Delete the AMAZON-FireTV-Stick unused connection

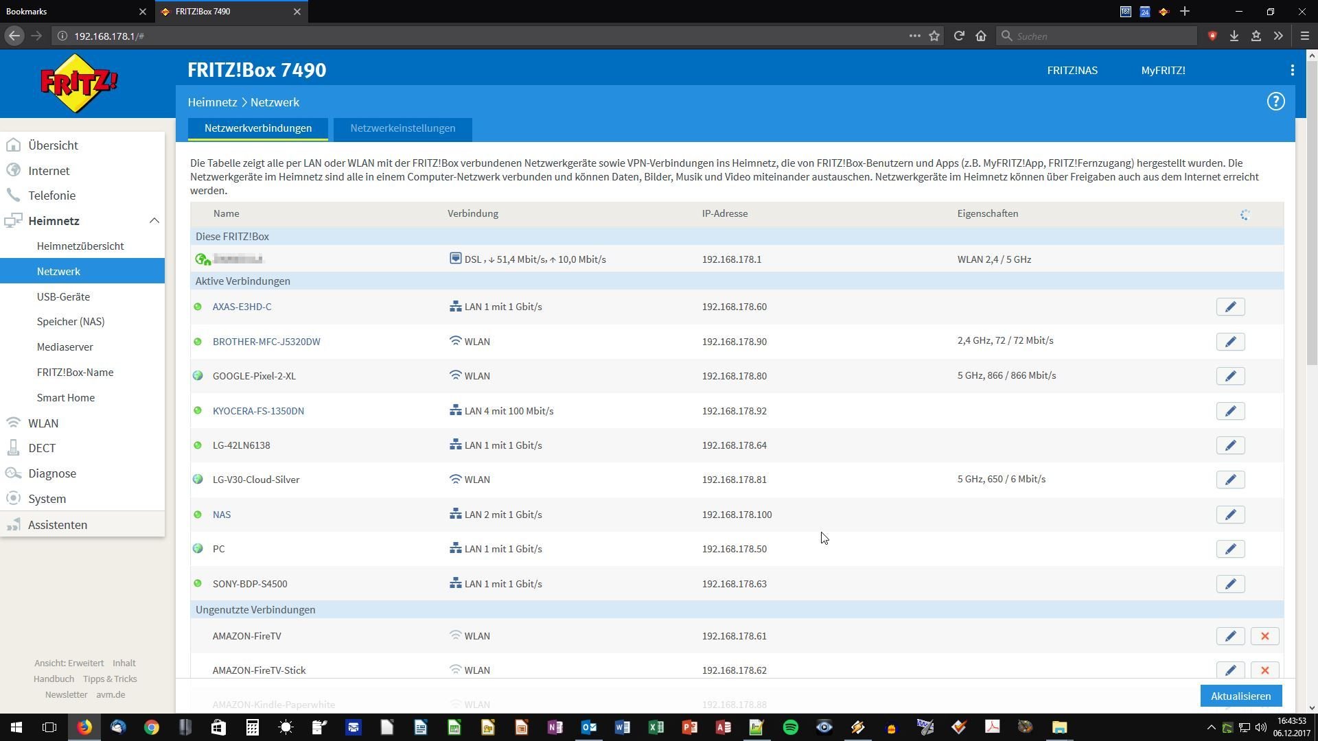point(1264,670)
